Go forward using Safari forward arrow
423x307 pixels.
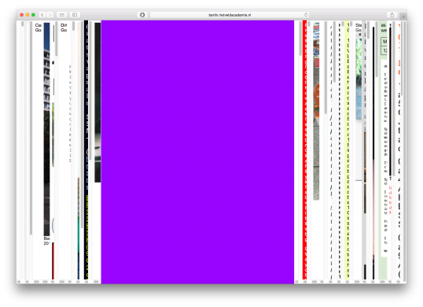tap(50, 15)
